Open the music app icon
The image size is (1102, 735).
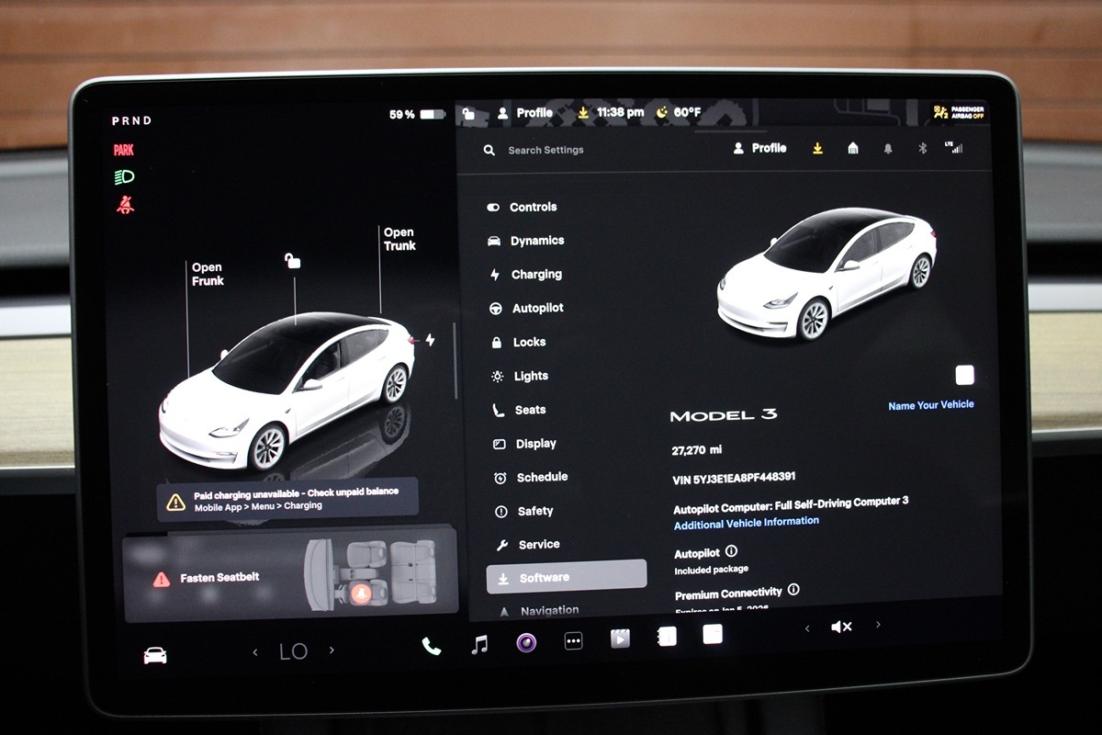pyautogui.click(x=479, y=644)
